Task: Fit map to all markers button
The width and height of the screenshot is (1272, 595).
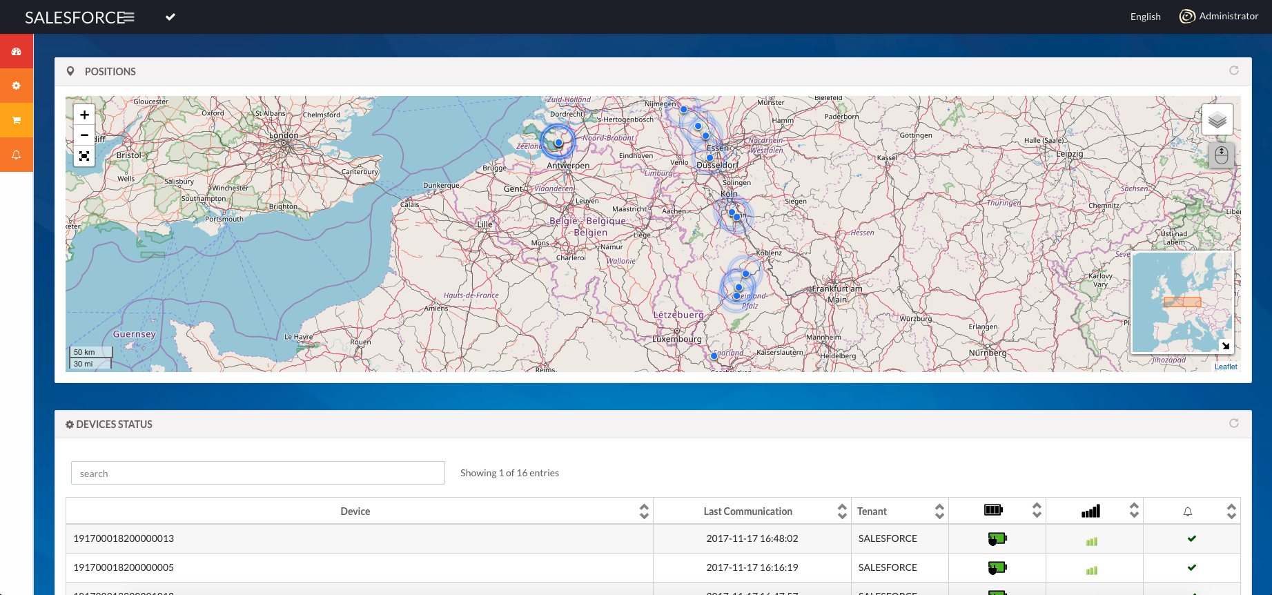Action: [x=84, y=156]
